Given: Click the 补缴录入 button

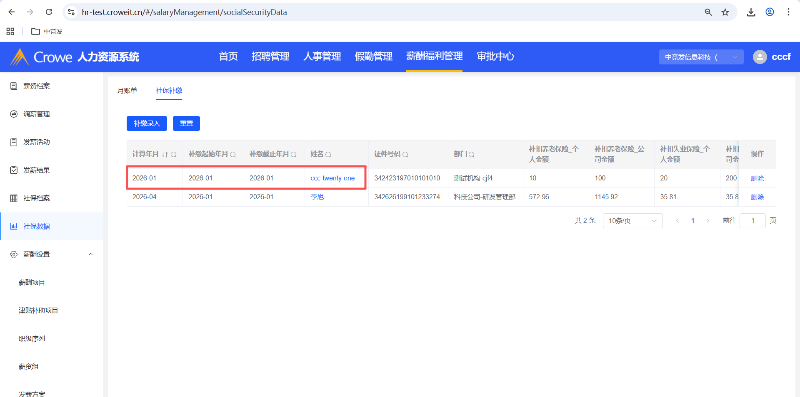Looking at the screenshot, I should pos(147,123).
